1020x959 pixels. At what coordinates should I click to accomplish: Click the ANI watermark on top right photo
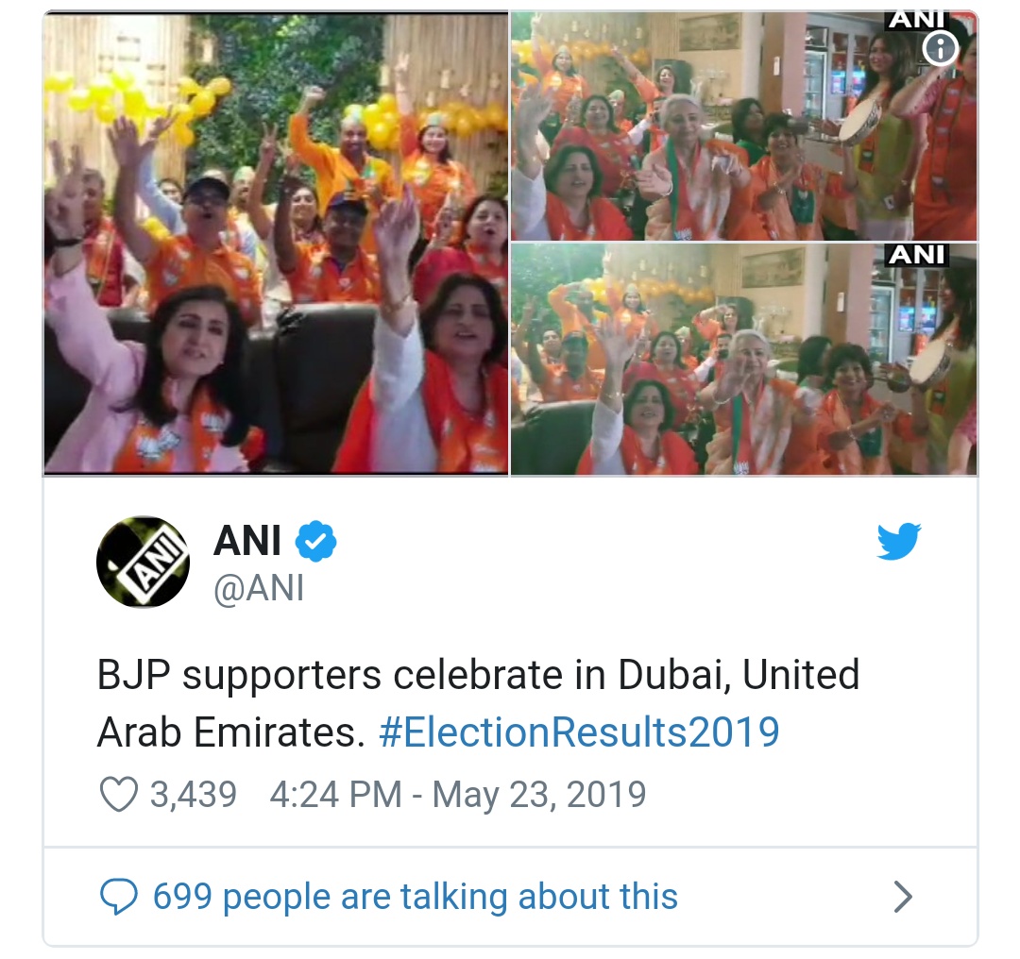point(917,21)
